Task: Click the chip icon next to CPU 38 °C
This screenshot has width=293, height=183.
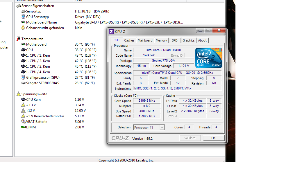Action: click(x=23, y=50)
